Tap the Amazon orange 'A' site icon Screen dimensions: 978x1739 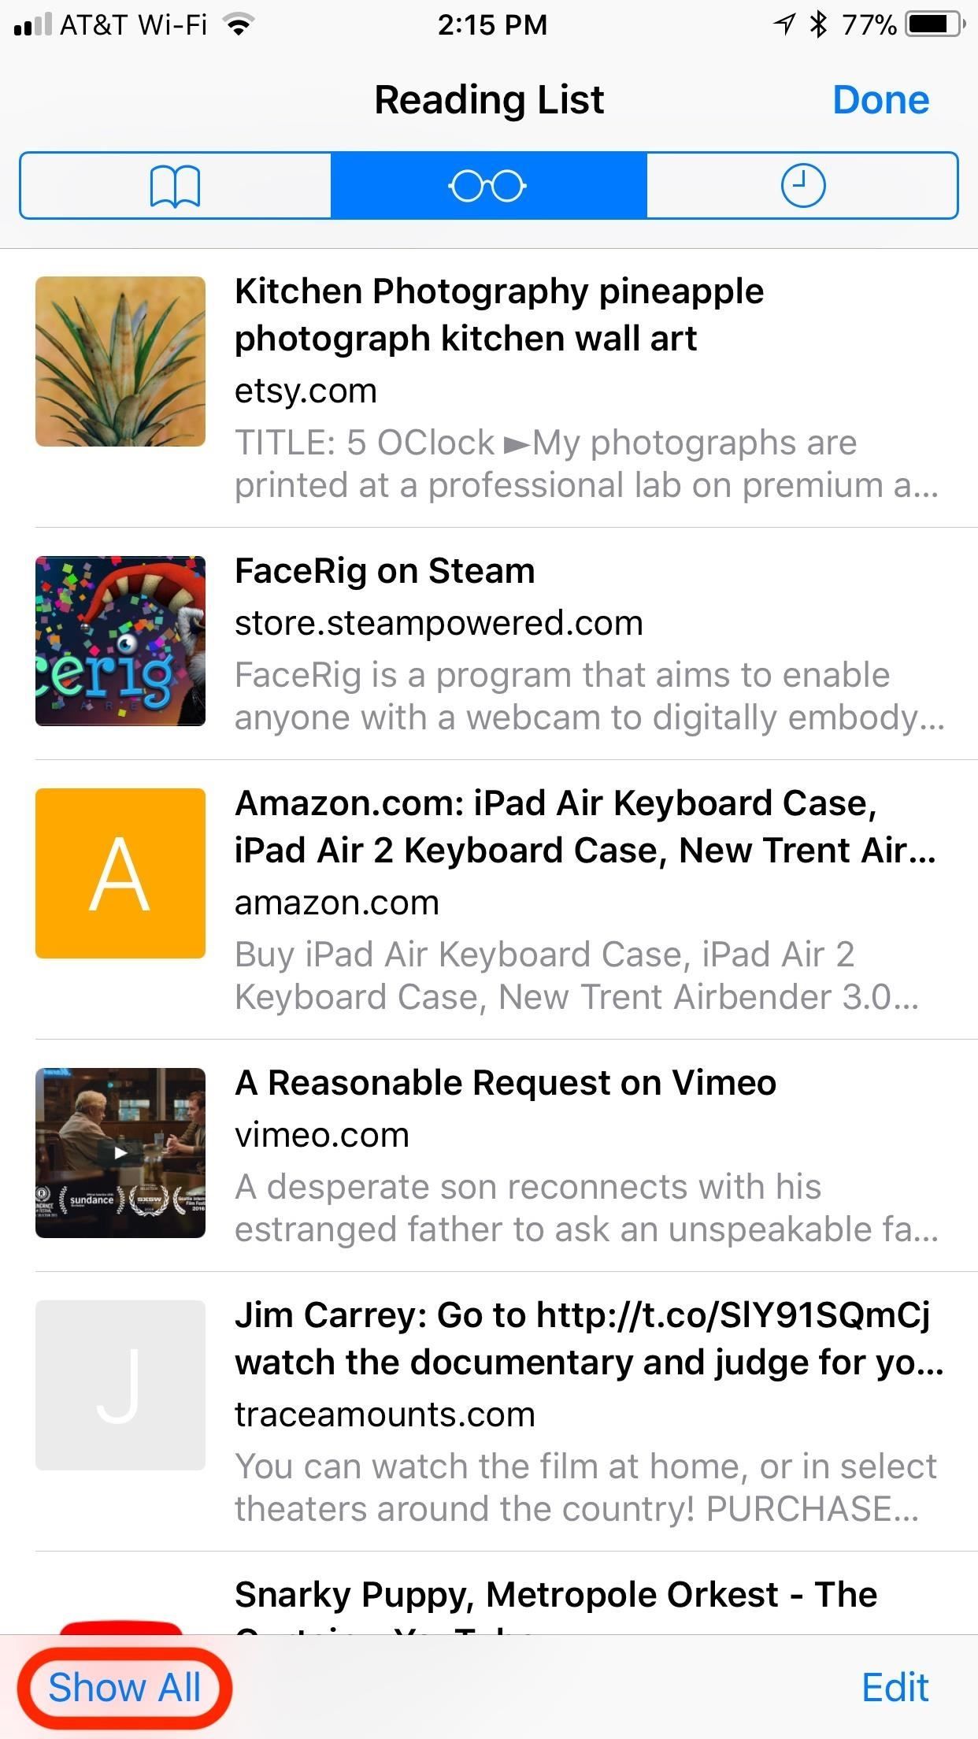tap(120, 874)
